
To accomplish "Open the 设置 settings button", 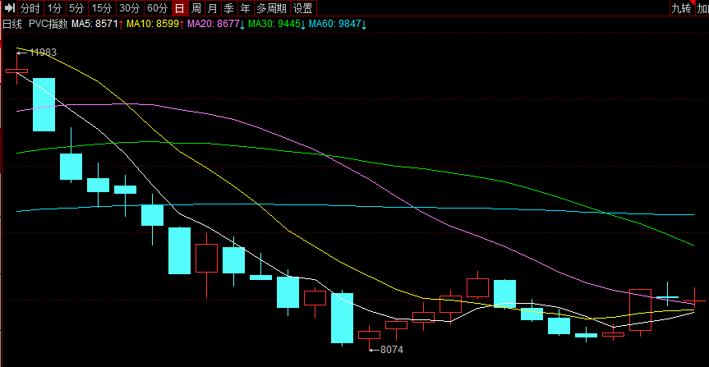I will (303, 7).
